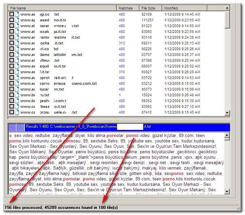Click the file icon for the 111251-byte file
This screenshot has width=245, height=215.
(17, 20)
